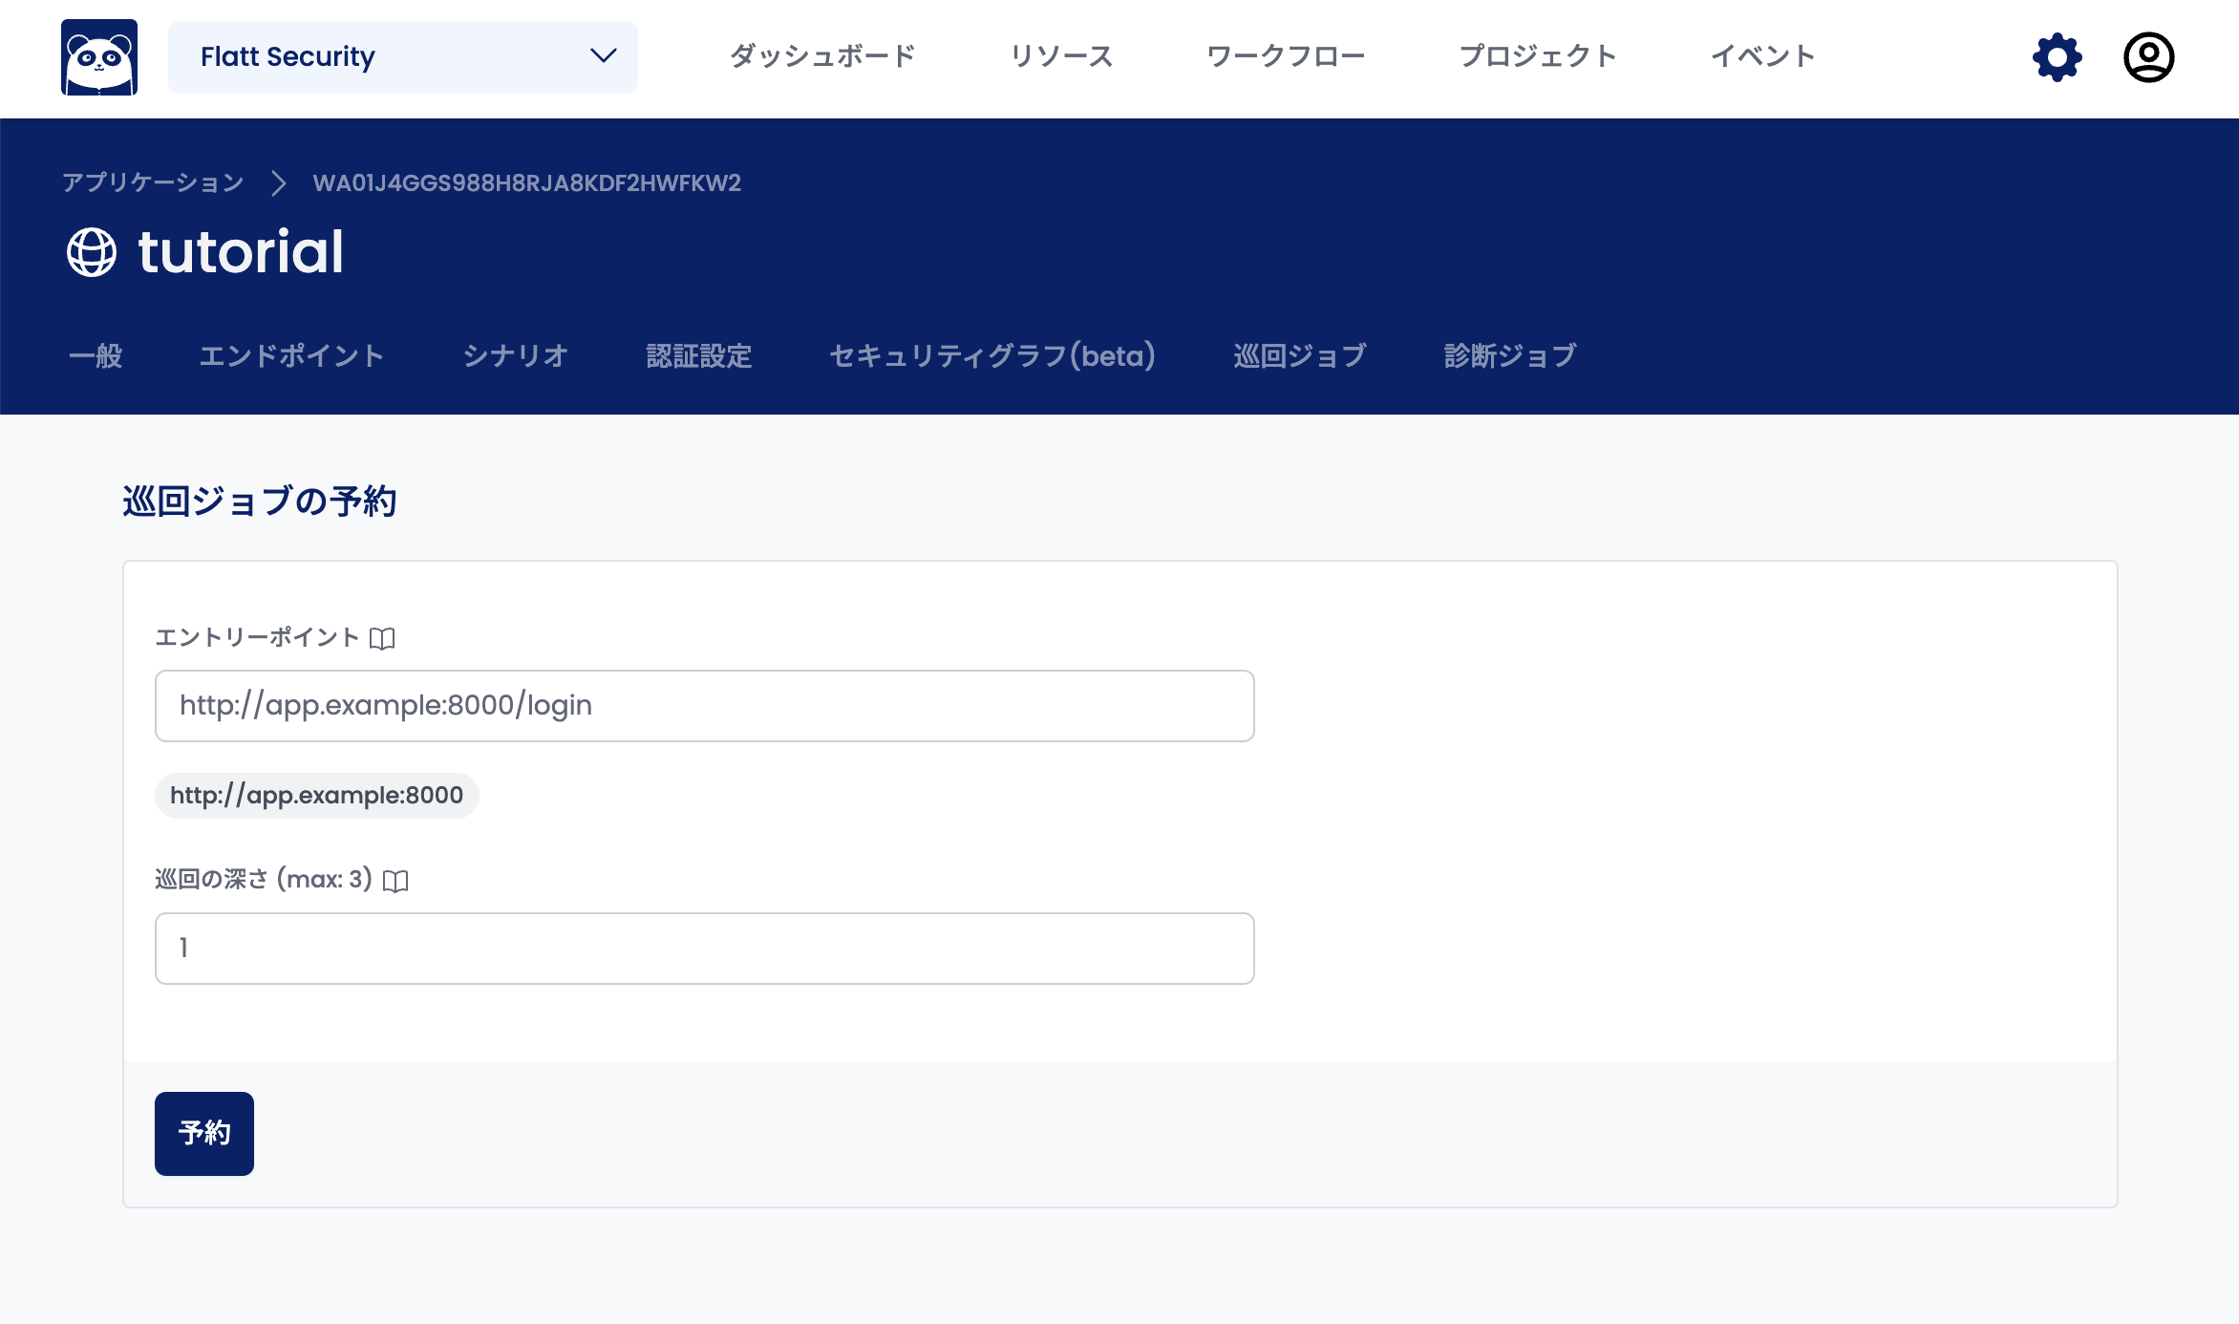Image resolution: width=2239 pixels, height=1324 pixels.
Task: Click the panda logo icon
Action: (x=99, y=57)
